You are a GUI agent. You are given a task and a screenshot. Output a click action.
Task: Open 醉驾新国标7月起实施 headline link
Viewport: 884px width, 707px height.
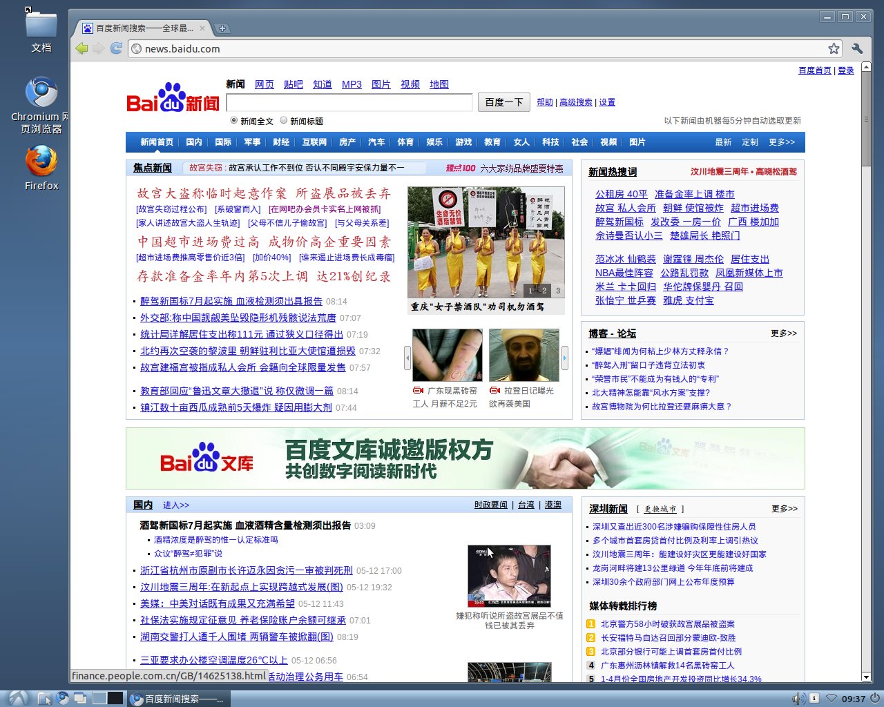pyautogui.click(x=231, y=301)
